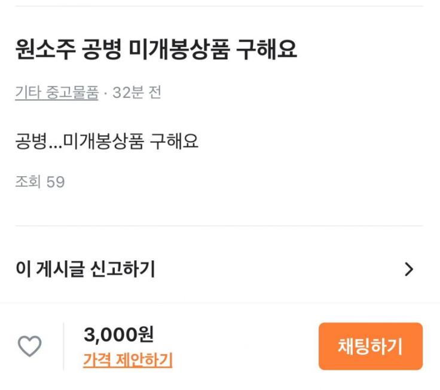Tap the heart icon to like the post
This screenshot has height=390, width=440.
pos(29,346)
